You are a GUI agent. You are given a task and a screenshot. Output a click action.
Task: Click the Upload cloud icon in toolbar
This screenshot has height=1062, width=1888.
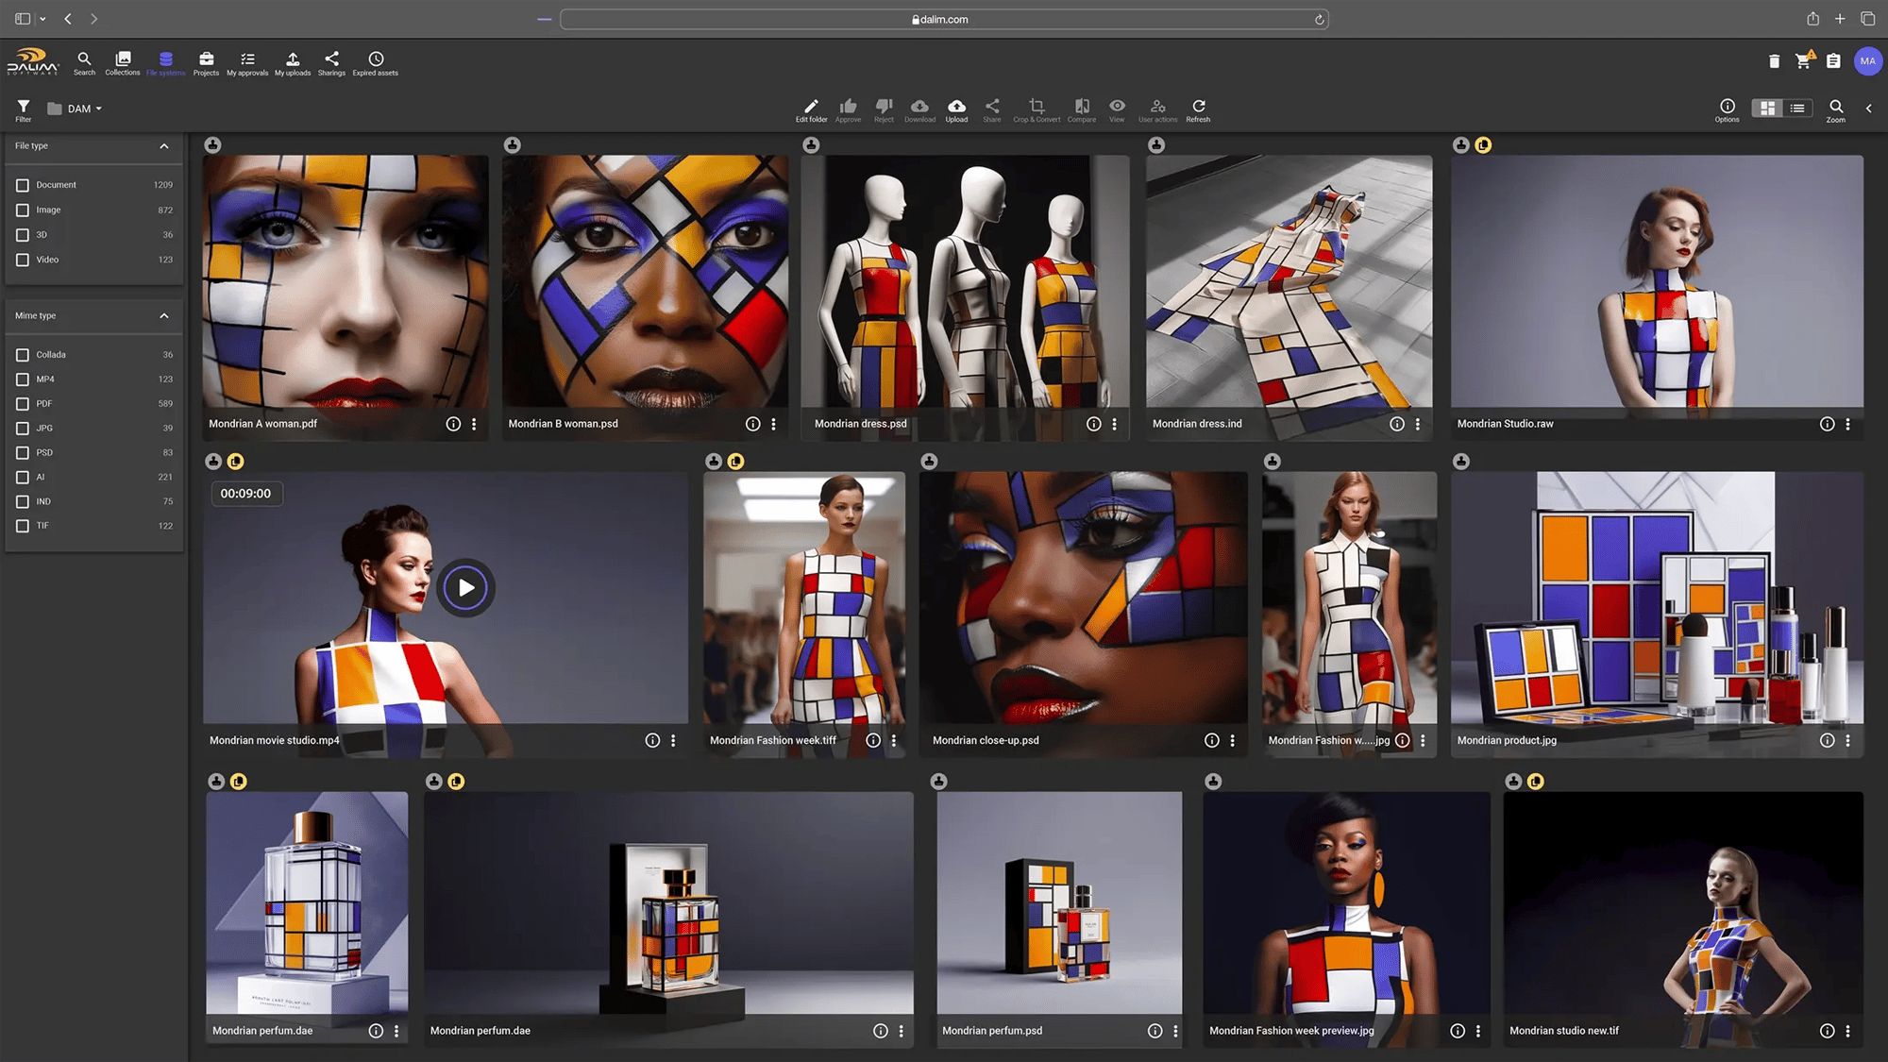[956, 107]
